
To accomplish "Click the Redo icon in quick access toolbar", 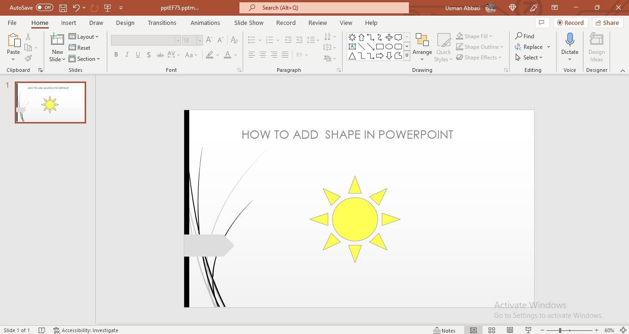I will 94,8.
